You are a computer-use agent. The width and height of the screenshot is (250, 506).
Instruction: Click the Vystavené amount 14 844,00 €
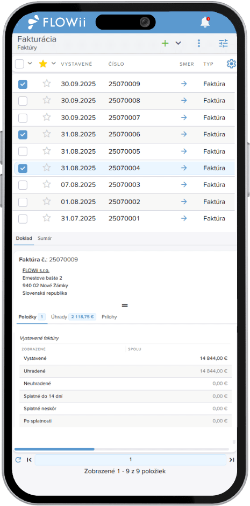[214, 358]
